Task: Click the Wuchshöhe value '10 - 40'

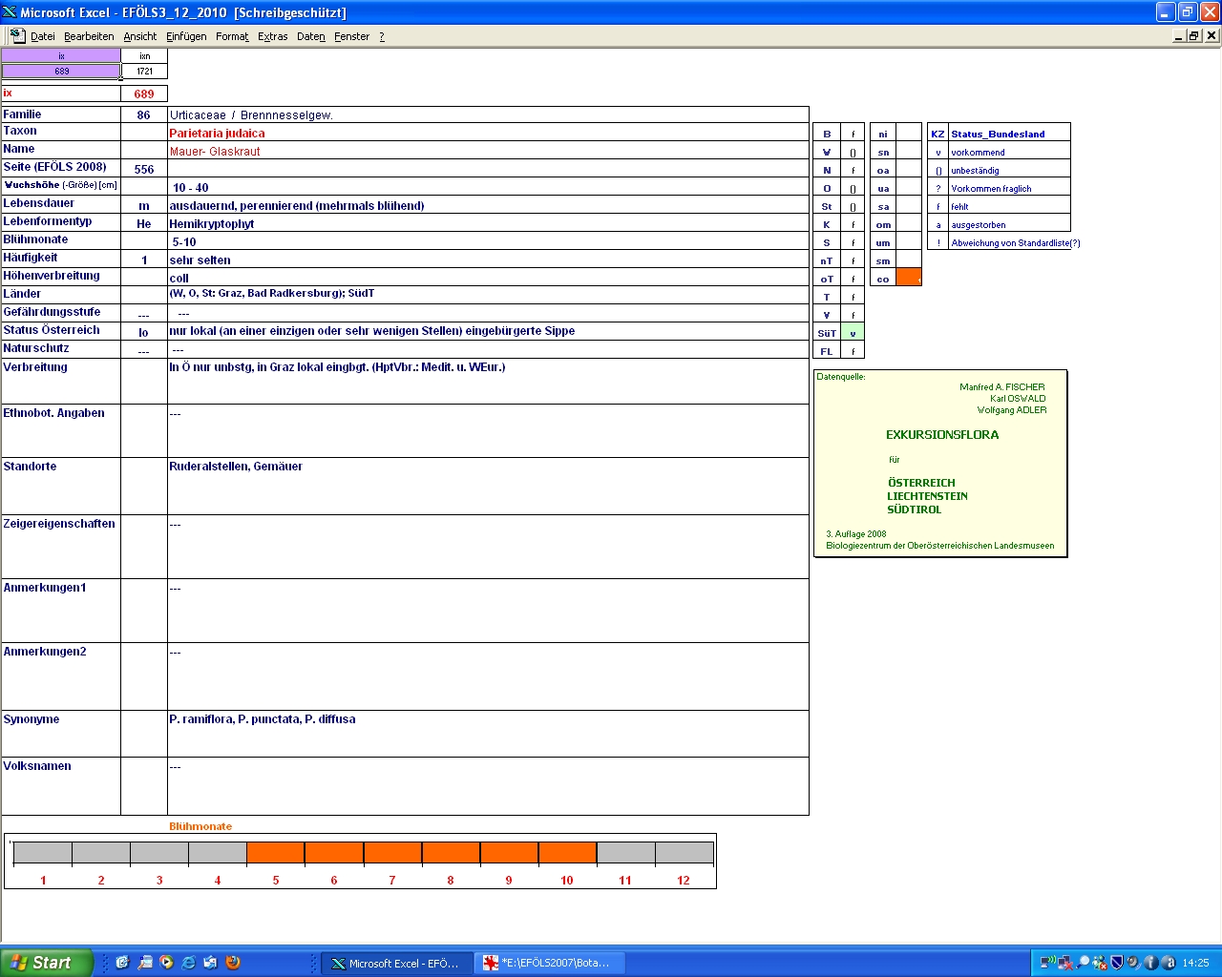Action: coord(488,187)
